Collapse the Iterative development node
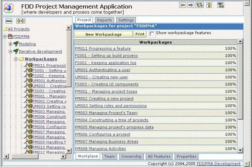Viewport: 252px width, 167px height. (x=10, y=51)
